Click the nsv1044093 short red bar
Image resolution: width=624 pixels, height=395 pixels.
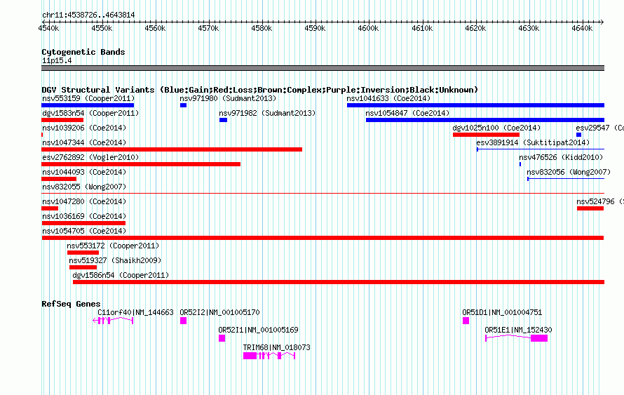59,179
